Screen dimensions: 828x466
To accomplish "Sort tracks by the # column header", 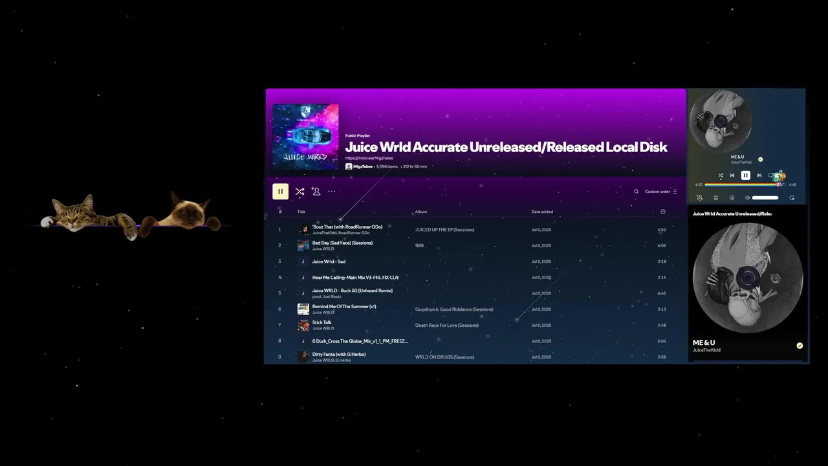I will [x=280, y=212].
